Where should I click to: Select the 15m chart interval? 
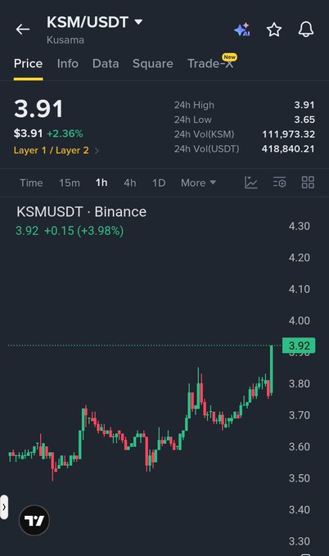pyautogui.click(x=70, y=183)
